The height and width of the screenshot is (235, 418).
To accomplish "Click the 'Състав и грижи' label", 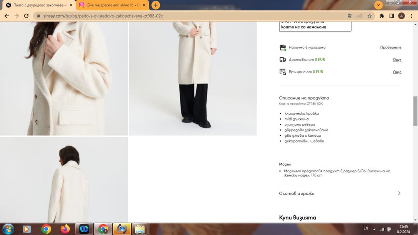I will point(297,193).
